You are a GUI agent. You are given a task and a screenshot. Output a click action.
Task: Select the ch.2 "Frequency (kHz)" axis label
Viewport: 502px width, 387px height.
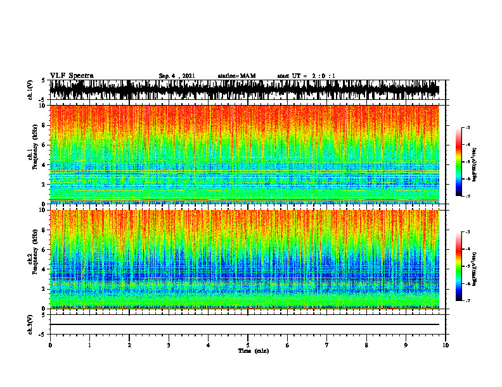[35, 252]
